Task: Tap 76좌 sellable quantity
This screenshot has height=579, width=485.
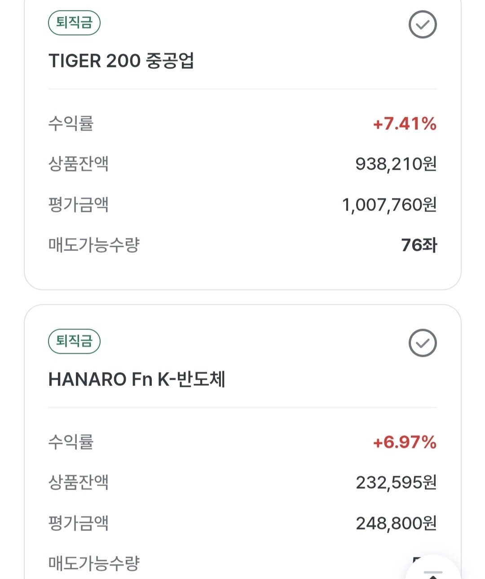Action: tap(419, 245)
